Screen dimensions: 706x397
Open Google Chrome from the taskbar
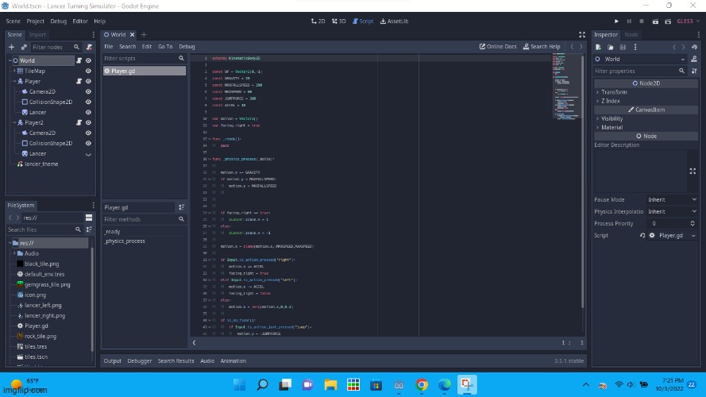[x=422, y=385]
